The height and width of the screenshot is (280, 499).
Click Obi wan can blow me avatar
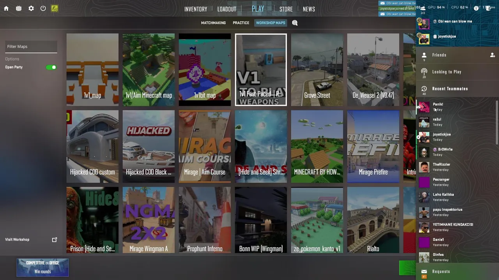click(424, 24)
